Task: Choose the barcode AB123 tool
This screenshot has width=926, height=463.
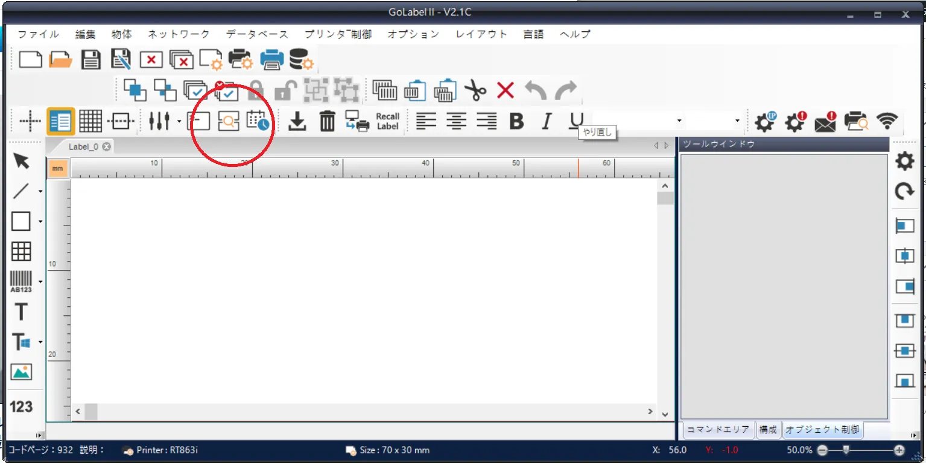Action: tap(21, 282)
